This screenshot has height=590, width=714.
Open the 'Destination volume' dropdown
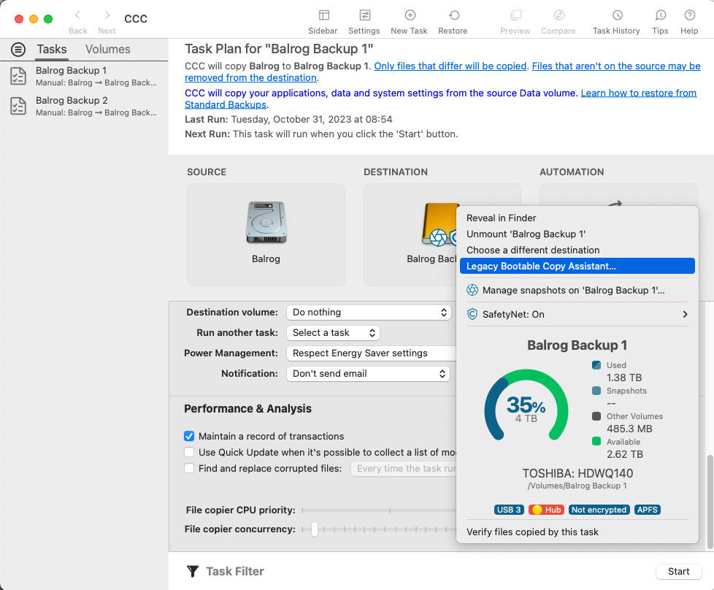369,312
